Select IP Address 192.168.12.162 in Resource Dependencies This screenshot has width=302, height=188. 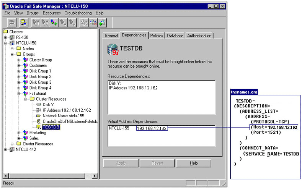point(133,88)
